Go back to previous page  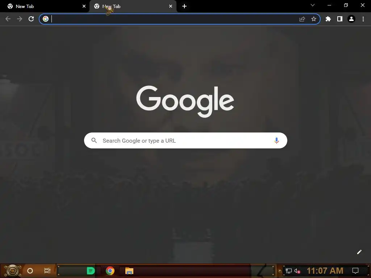pos(8,19)
